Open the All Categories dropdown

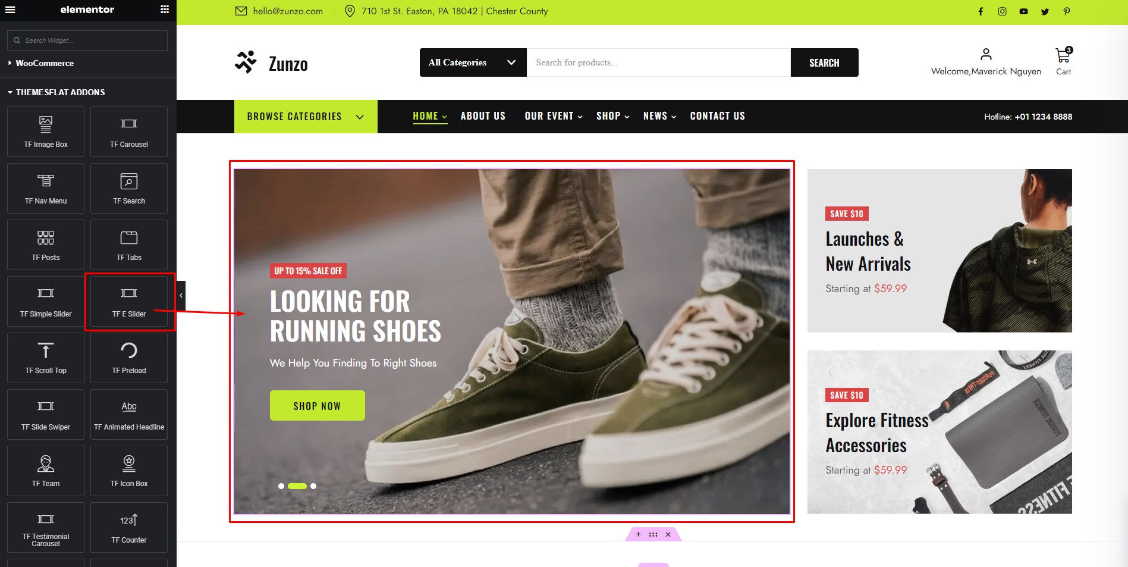coord(473,62)
